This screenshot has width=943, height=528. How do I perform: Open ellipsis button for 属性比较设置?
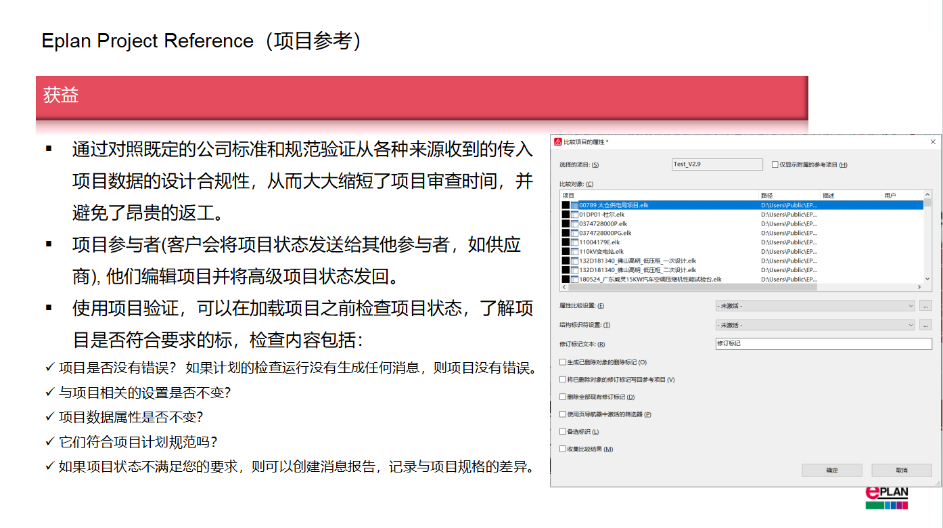click(x=926, y=306)
